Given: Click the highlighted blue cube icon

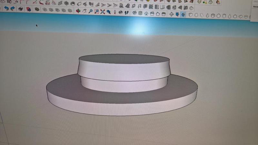Looking at the screenshot, I should (183, 15).
